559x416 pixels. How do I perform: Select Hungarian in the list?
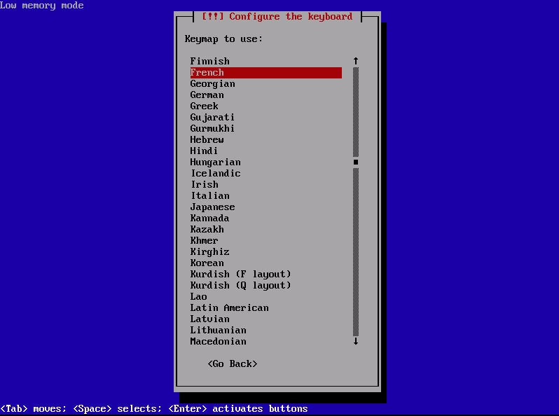point(266,162)
